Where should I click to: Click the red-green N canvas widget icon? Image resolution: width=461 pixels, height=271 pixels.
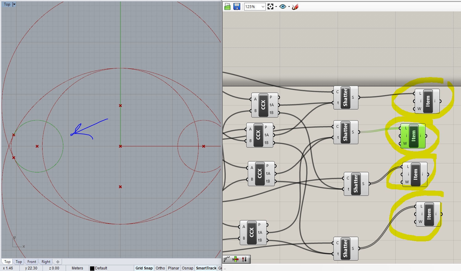tap(236, 259)
